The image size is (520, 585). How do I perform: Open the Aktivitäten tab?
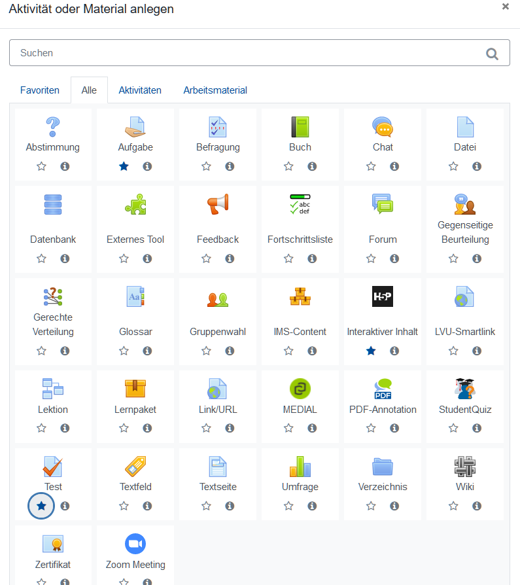pyautogui.click(x=140, y=90)
